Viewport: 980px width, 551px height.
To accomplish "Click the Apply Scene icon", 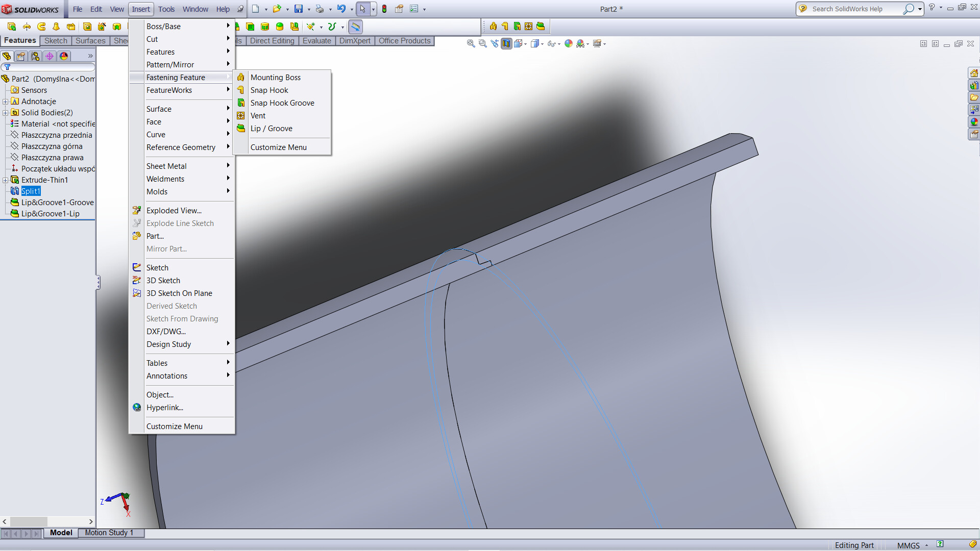I will coord(581,44).
